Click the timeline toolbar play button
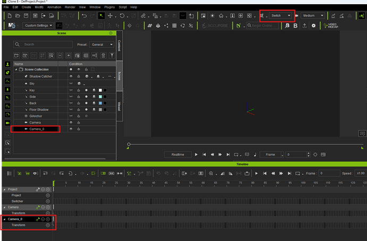The image size is (367, 241). point(256,173)
